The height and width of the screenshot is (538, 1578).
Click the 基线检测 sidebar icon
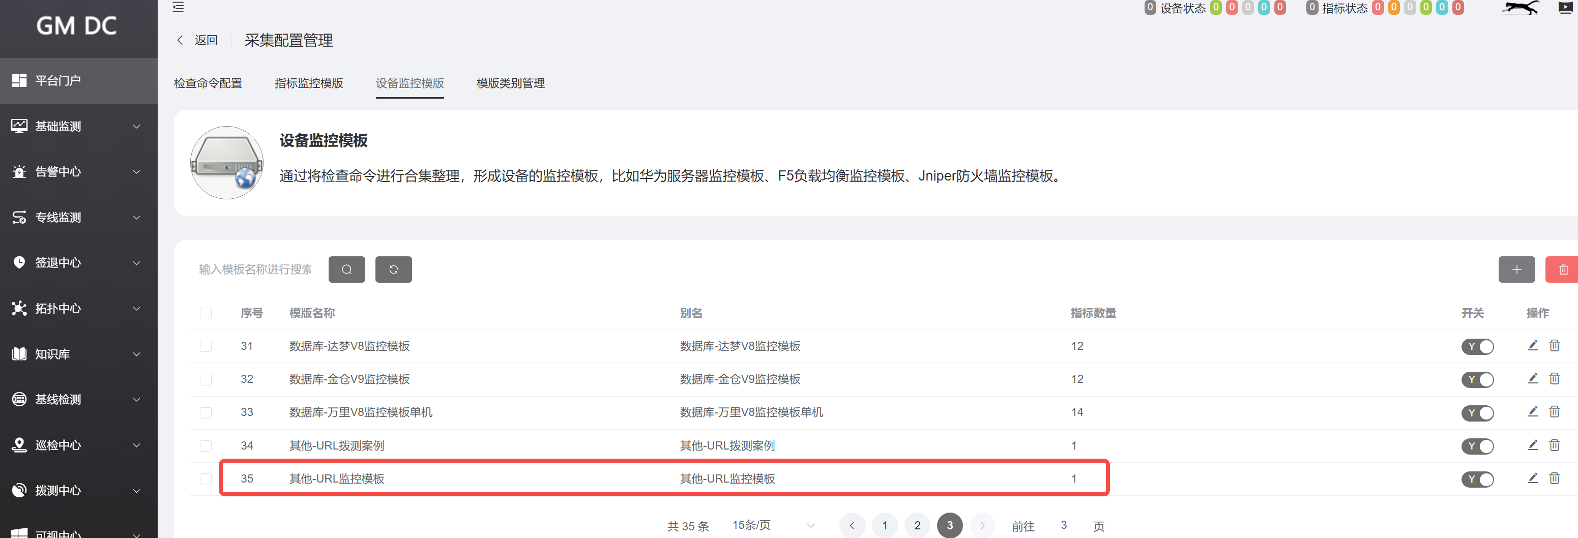19,399
